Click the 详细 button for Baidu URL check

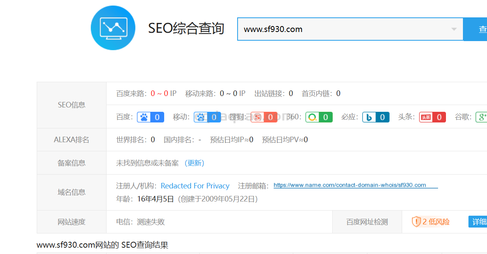478,222
